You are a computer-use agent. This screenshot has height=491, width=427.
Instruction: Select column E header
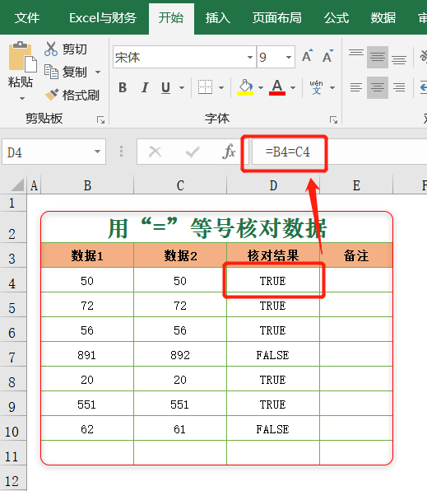pyautogui.click(x=356, y=185)
